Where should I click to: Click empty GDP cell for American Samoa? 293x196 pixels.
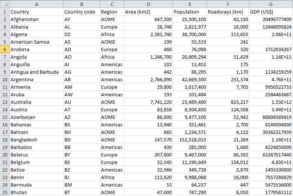pyautogui.click(x=271, y=42)
